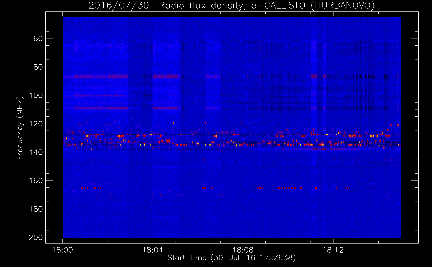Click the '100' frequency tick label

pos(36,96)
